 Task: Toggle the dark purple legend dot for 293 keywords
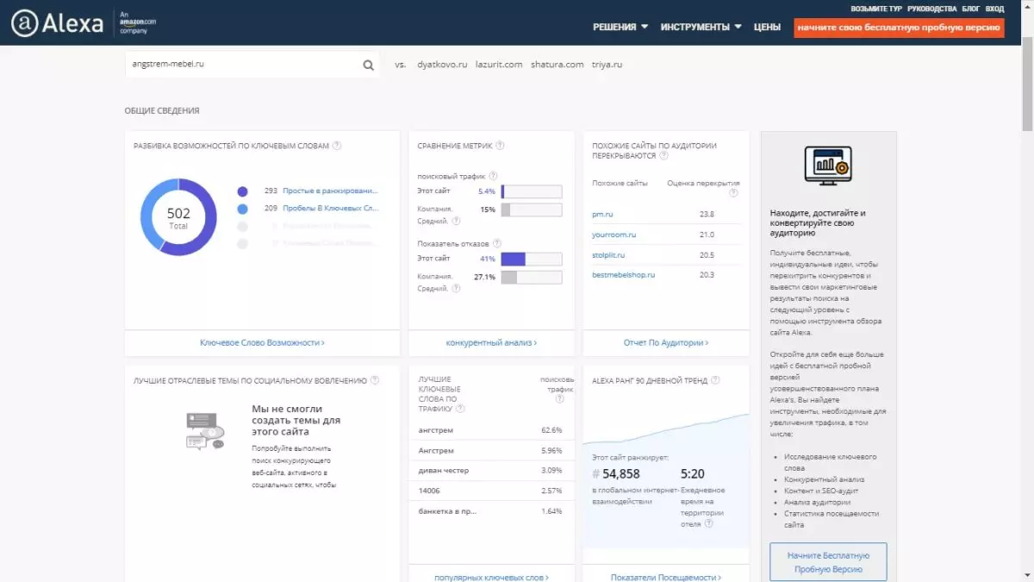(x=242, y=191)
